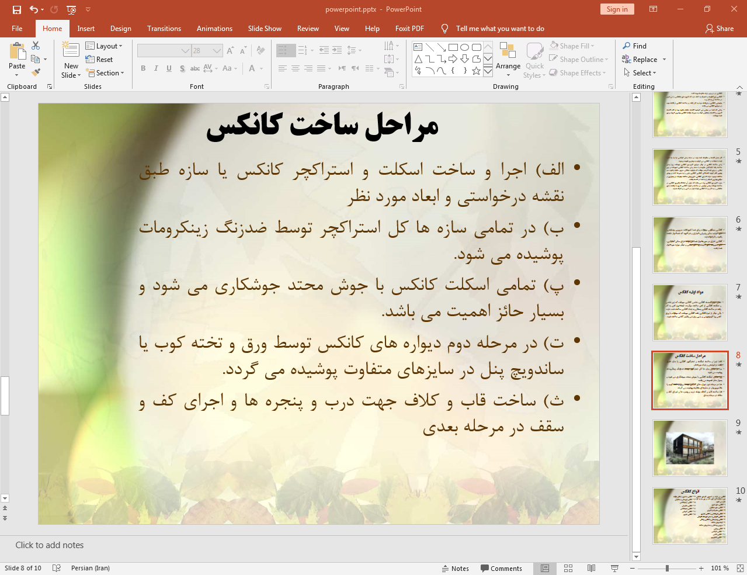Open the font name combo box
Screen dimensions: 747x575
164,51
